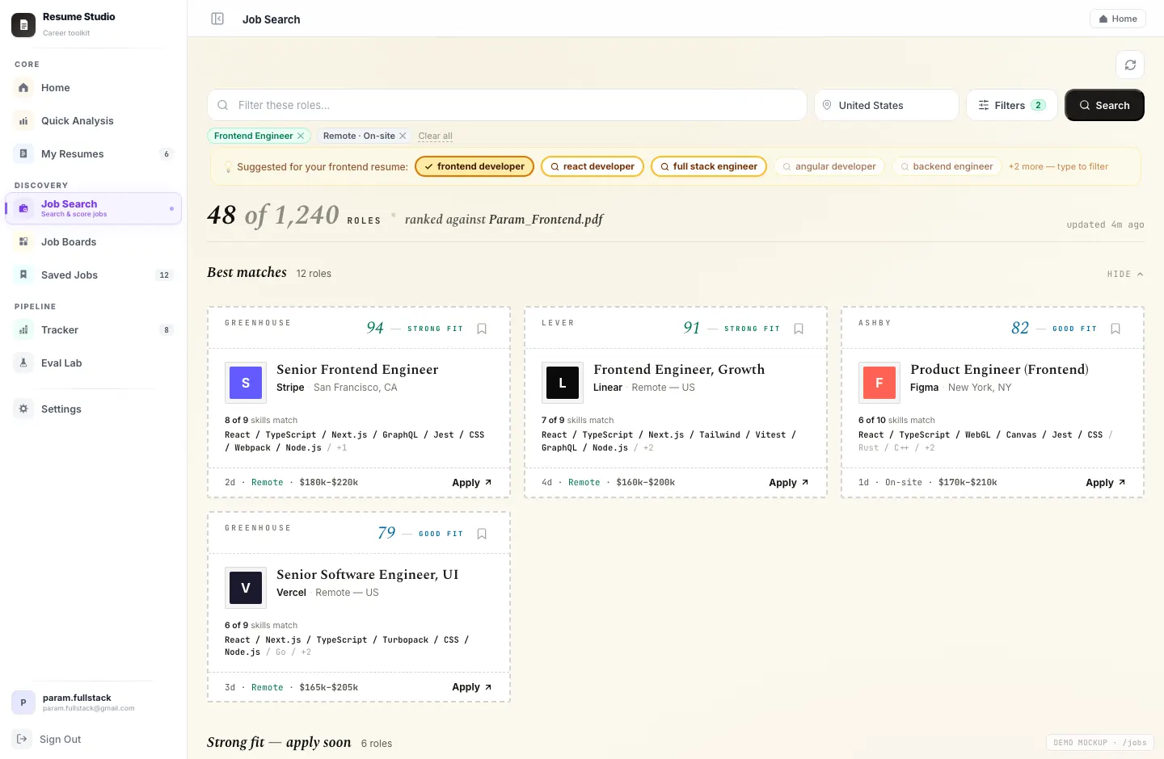1164x759 pixels.
Task: Toggle the backend engineer suggestion chip
Action: point(947,166)
